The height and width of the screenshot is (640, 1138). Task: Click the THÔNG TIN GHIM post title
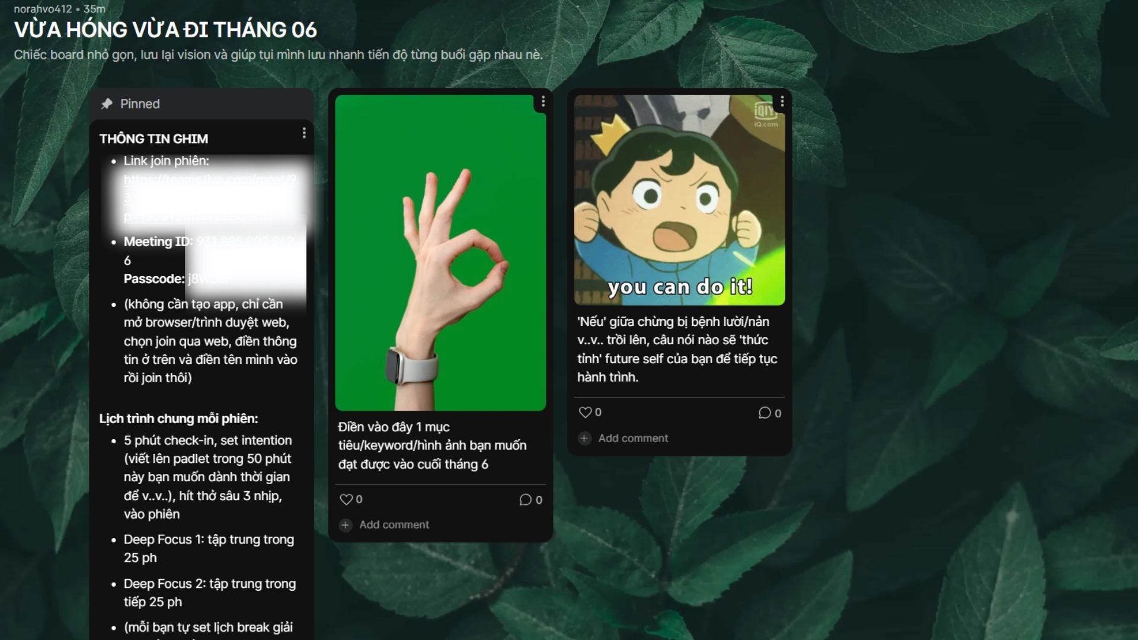(x=154, y=139)
